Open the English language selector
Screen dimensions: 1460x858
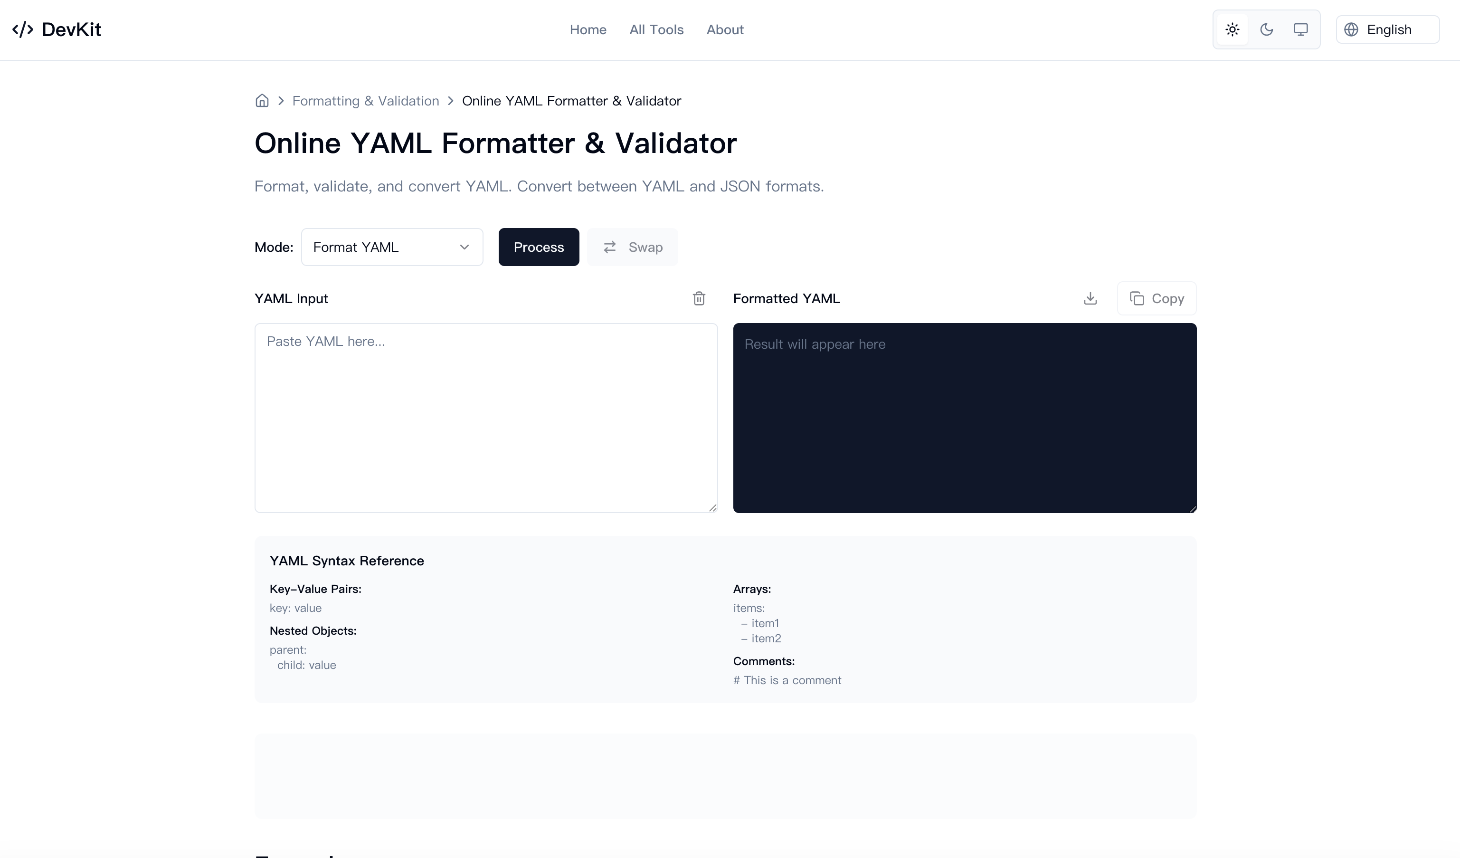(x=1387, y=29)
